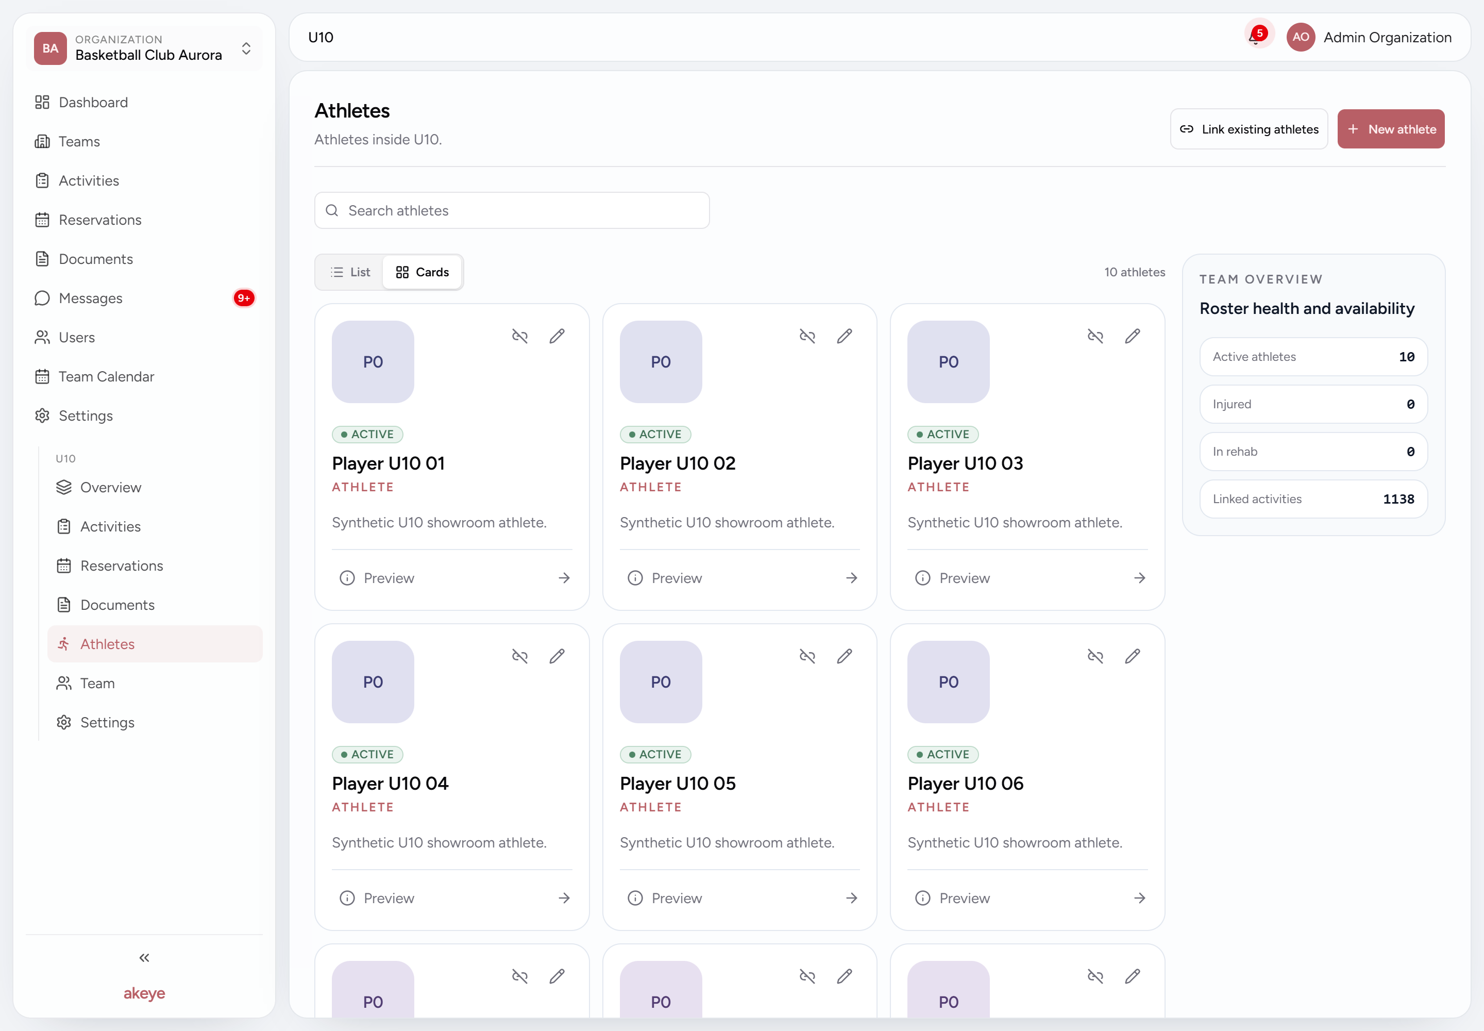1484x1031 pixels.
Task: Open U10 Reservations section
Action: (x=155, y=566)
